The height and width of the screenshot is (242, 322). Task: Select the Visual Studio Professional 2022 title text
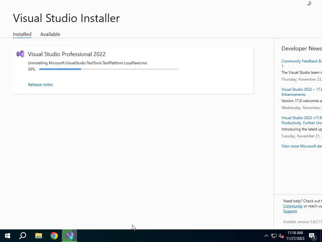67,54
